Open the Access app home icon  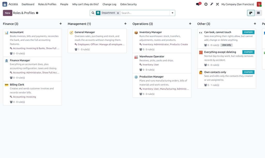tap(5, 4)
